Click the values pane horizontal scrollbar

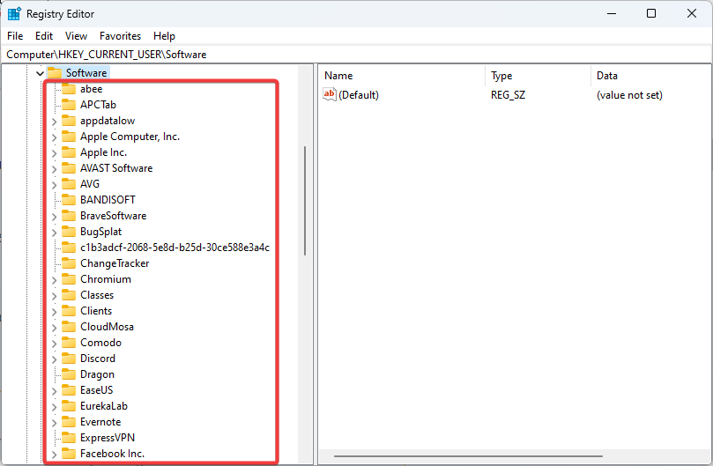point(468,455)
